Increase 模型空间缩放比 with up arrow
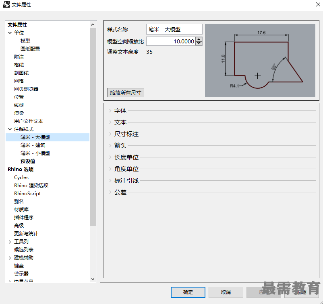The width and height of the screenshot is (323, 304). [x=199, y=39]
